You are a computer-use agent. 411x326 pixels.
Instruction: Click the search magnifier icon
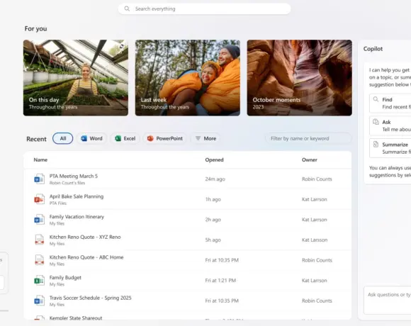(127, 9)
